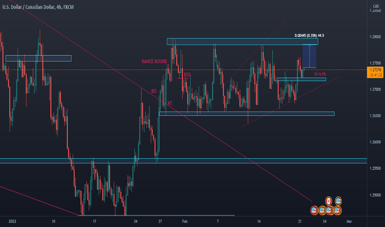Click the 1.27000 price axis label
The width and height of the screenshot is (385, 227).
tap(375, 89)
